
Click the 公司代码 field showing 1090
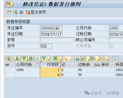tap(114, 28)
